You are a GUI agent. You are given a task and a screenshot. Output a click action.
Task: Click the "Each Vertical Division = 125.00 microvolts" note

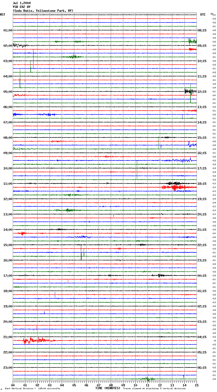[x=32, y=389]
